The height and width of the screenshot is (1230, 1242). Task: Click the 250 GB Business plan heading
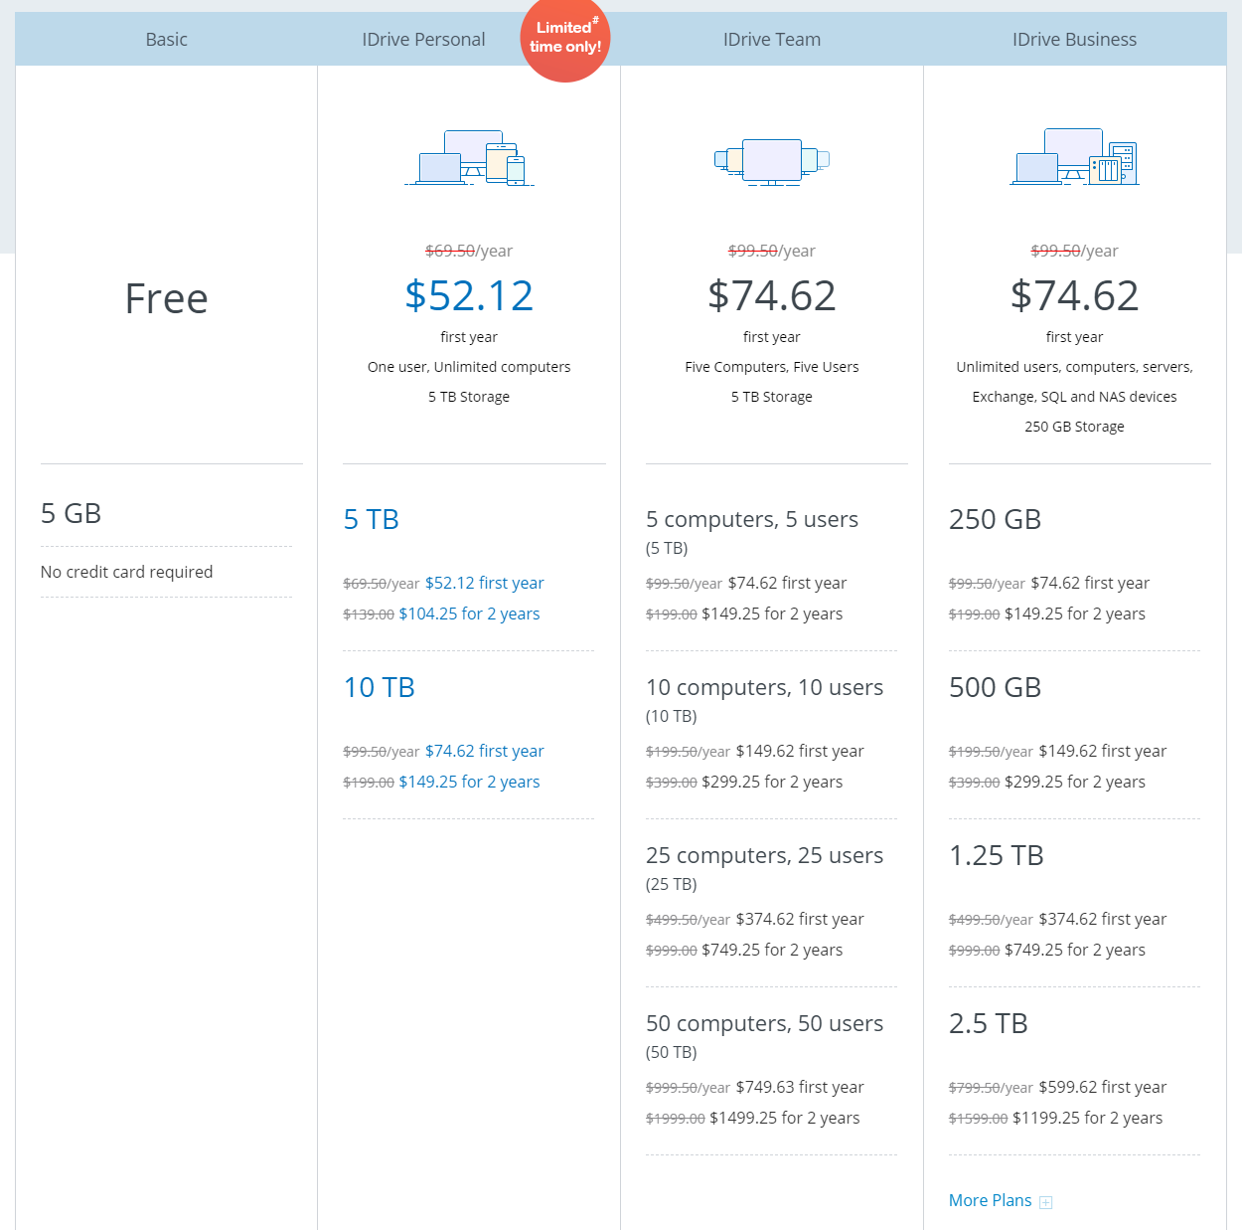point(995,519)
